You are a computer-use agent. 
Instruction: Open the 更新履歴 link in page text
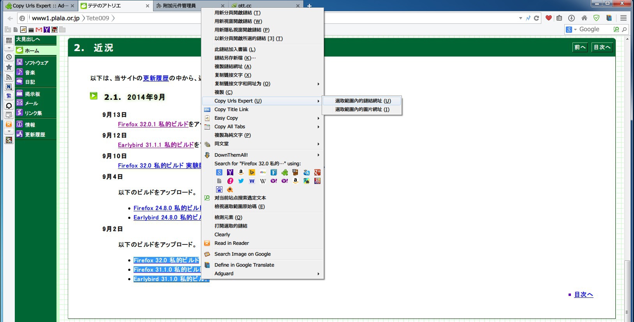156,78
